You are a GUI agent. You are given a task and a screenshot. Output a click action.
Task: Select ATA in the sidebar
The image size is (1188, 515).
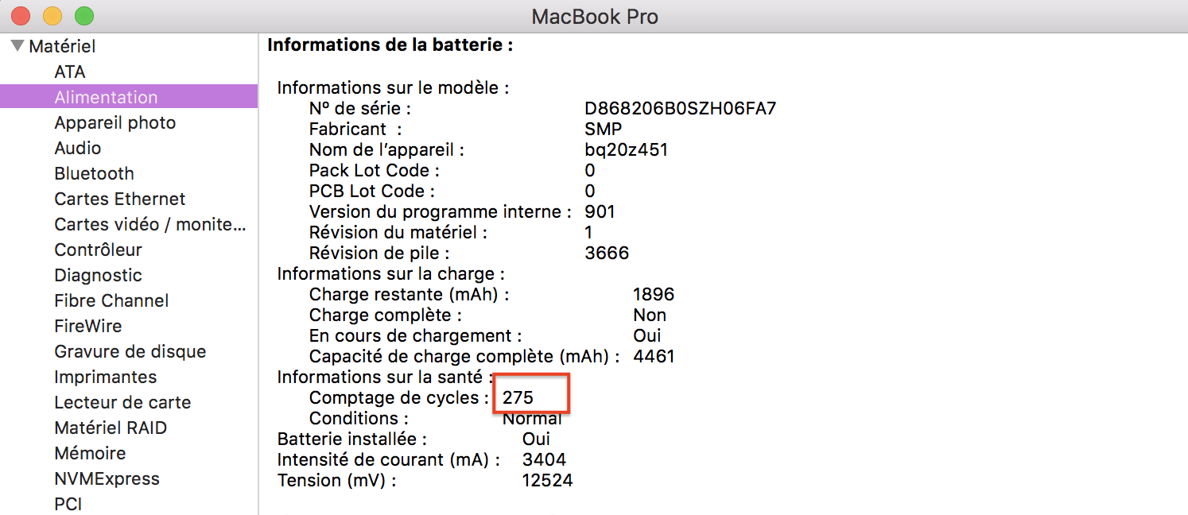[x=70, y=72]
